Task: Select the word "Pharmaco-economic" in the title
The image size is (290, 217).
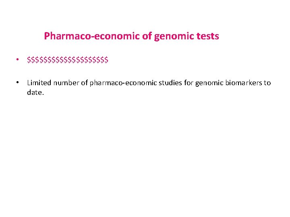Action: (92, 36)
